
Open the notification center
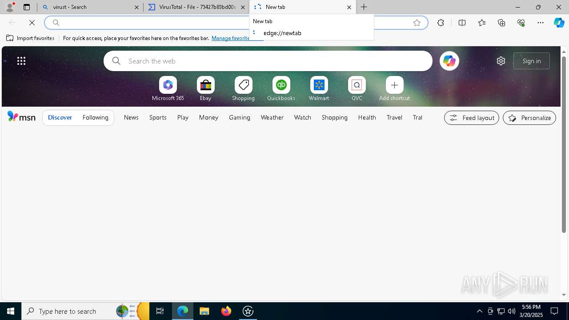click(554, 311)
